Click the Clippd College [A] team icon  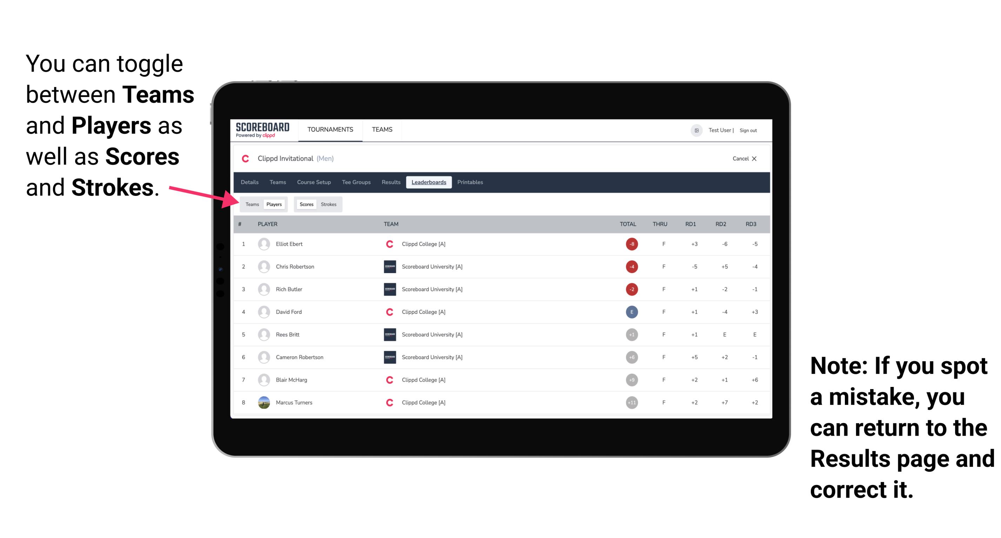coord(388,244)
